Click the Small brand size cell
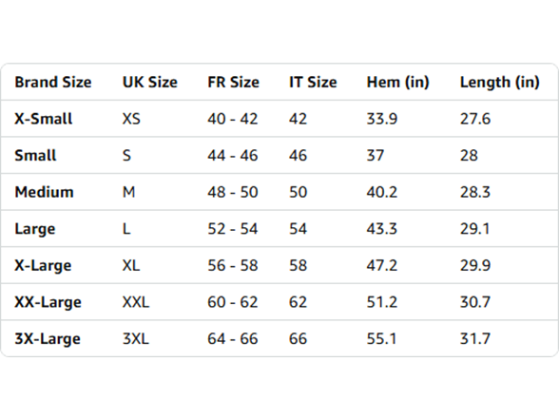 (35, 156)
